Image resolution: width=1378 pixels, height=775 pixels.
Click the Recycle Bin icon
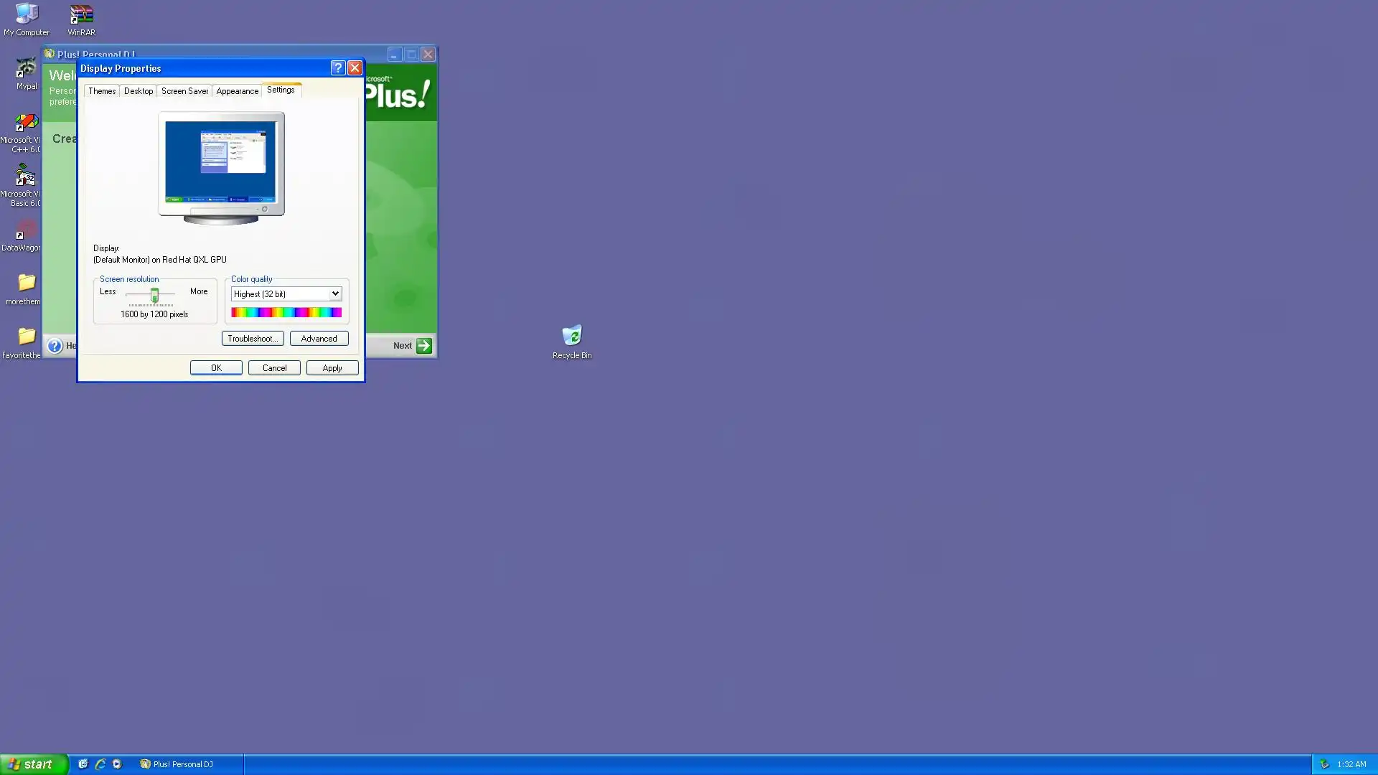pyautogui.click(x=572, y=336)
